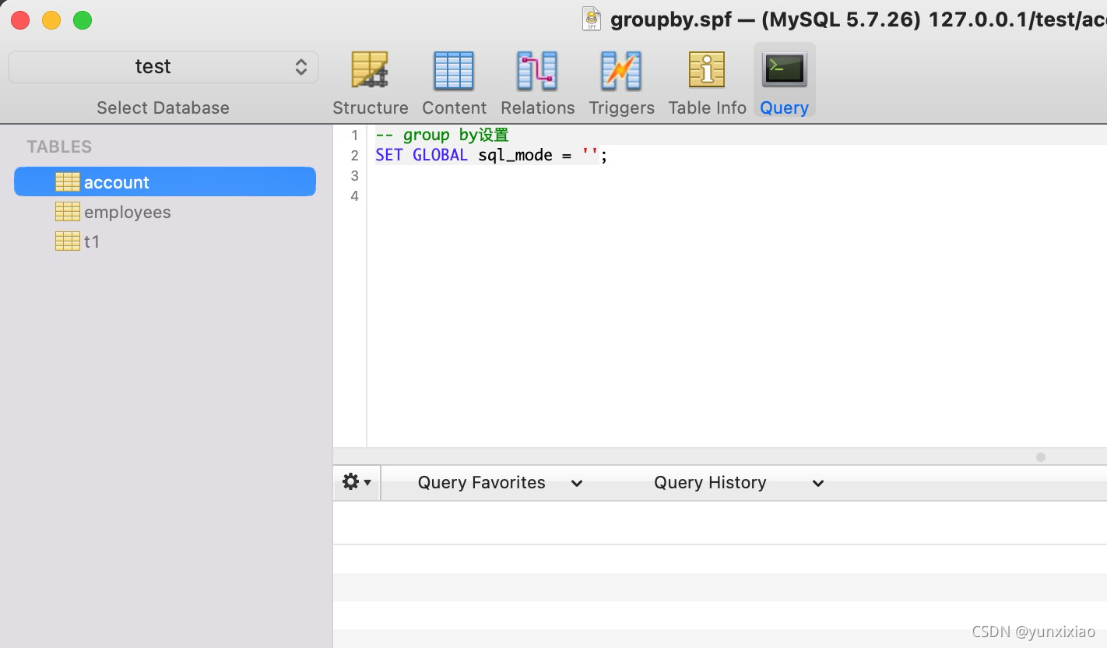Click line number 2 in the editor
Image resolution: width=1107 pixels, height=648 pixels.
354,155
